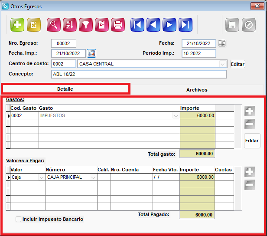Click the Cuotas column header
The height and width of the screenshot is (236, 267).
(x=224, y=170)
